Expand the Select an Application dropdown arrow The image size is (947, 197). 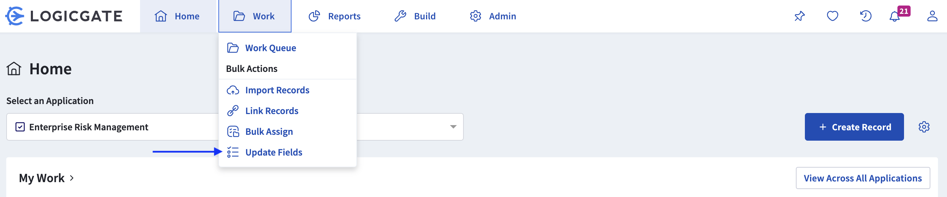453,127
